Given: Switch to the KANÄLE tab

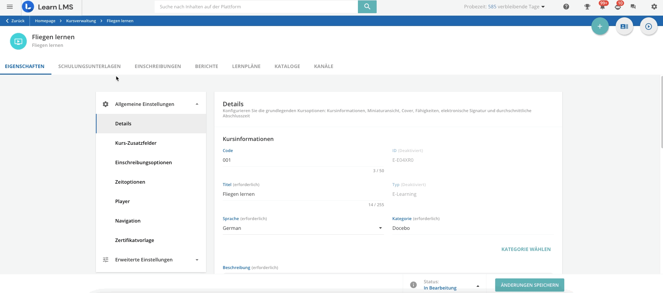Looking at the screenshot, I should 324,66.
